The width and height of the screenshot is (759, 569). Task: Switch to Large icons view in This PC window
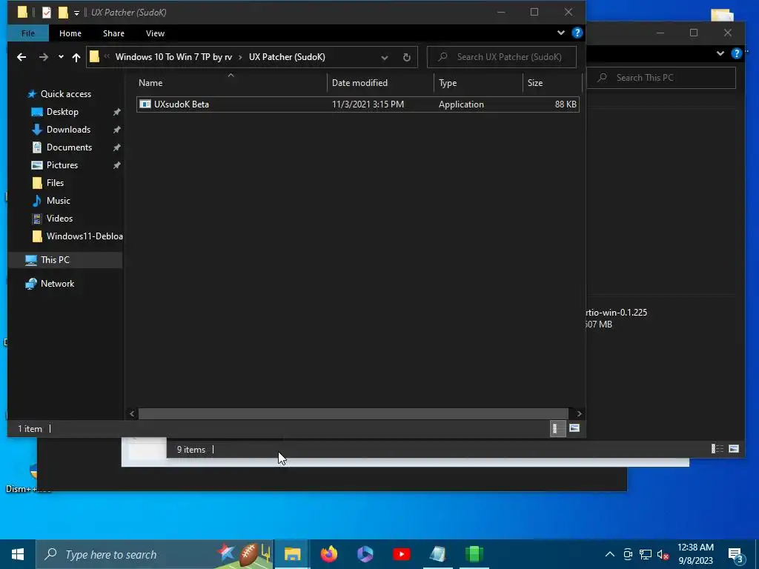click(734, 449)
